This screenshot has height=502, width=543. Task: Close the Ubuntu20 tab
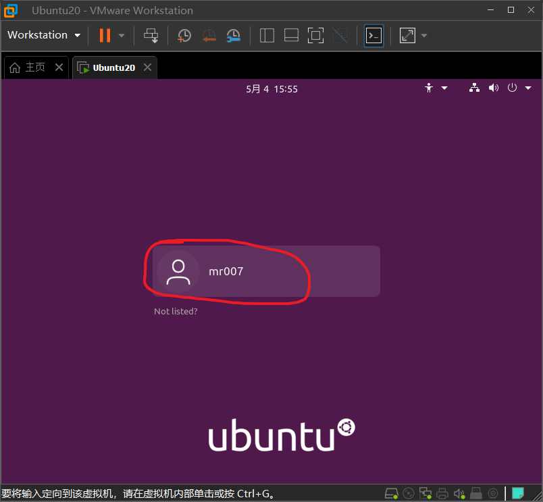point(147,67)
